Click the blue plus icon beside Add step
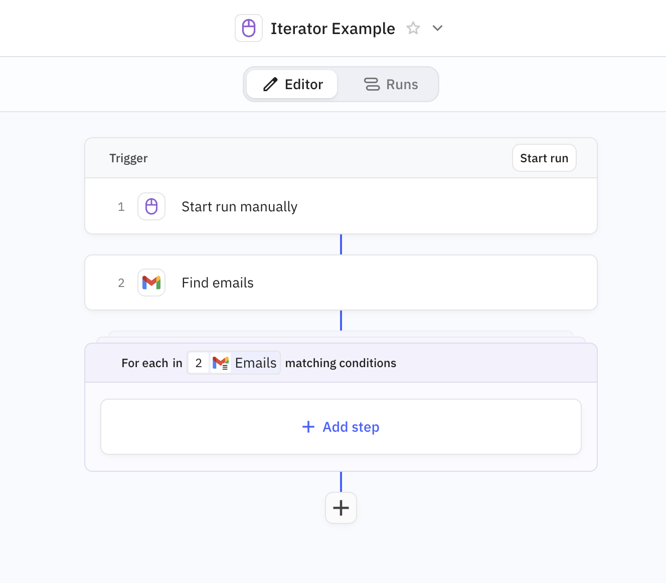666x583 pixels. tap(308, 427)
